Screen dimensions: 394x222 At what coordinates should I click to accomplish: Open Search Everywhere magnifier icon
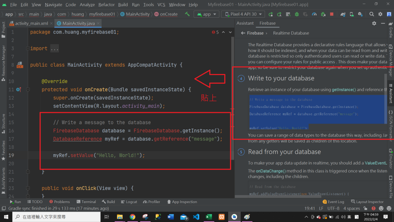pos(371,14)
